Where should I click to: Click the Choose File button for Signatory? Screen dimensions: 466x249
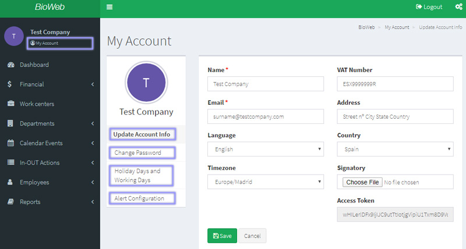(362, 182)
